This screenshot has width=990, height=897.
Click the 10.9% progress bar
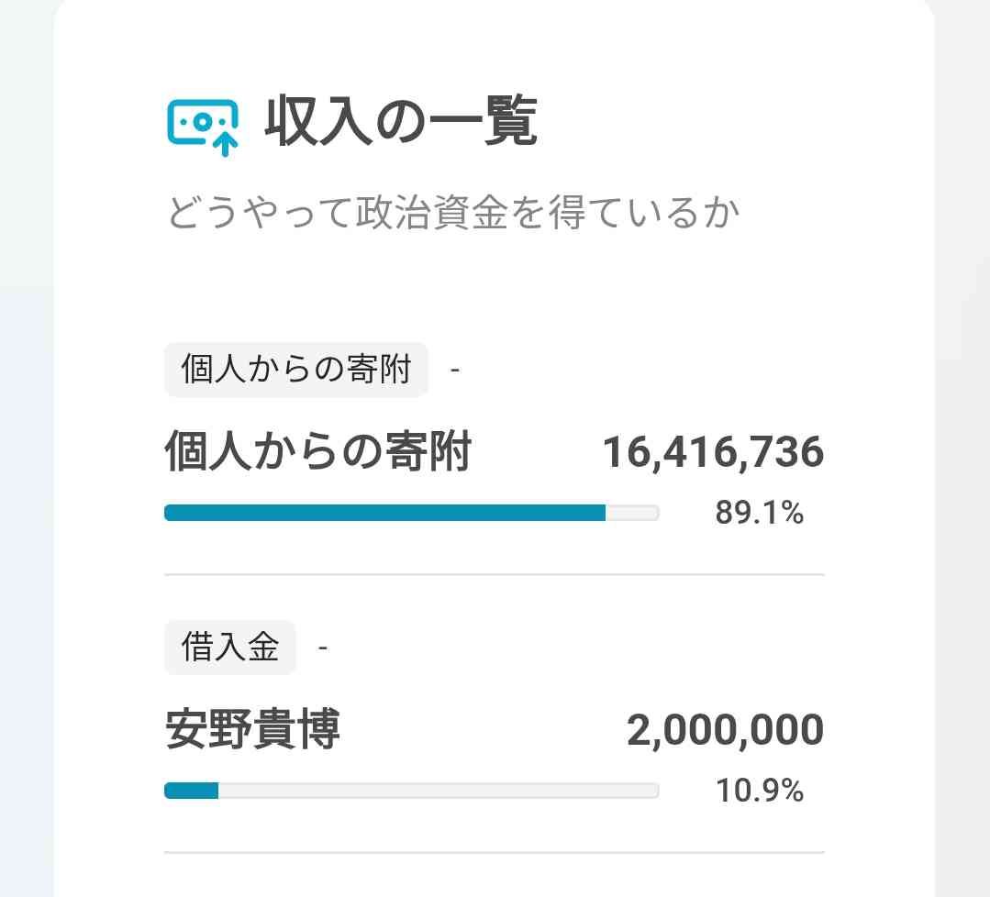click(x=412, y=791)
